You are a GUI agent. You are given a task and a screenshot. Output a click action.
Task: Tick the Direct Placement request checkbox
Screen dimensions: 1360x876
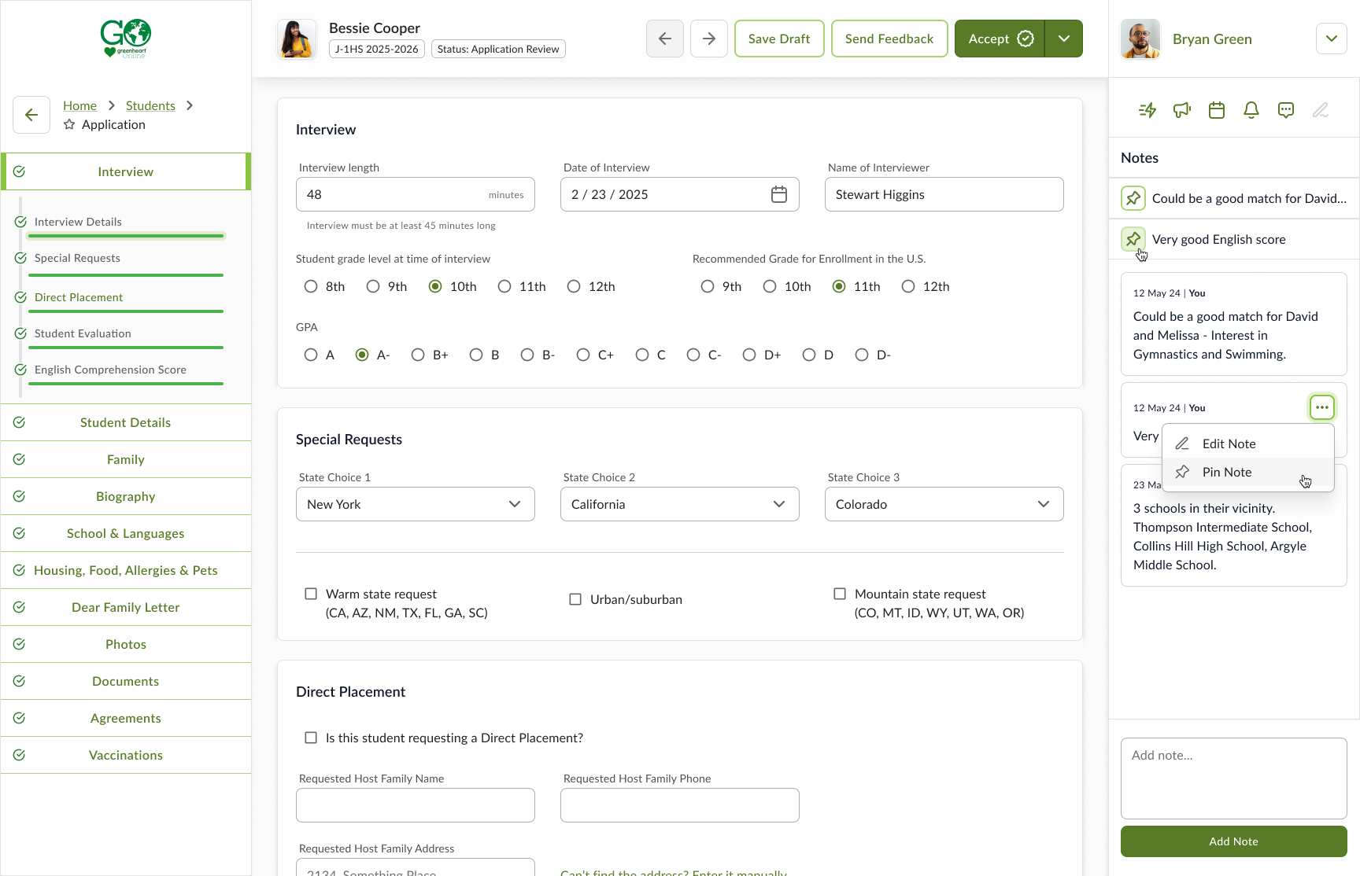311,738
